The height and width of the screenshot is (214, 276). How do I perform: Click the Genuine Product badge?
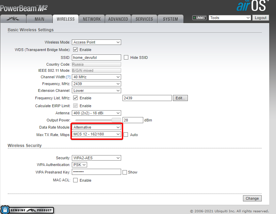[x=27, y=210]
